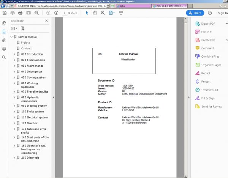Screen dimensions: 228x178
Task: Open the Contents bookmark
Action: [x=26, y=49]
